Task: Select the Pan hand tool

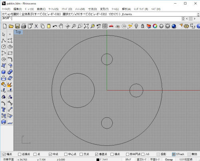Action: [x=61, y=26]
